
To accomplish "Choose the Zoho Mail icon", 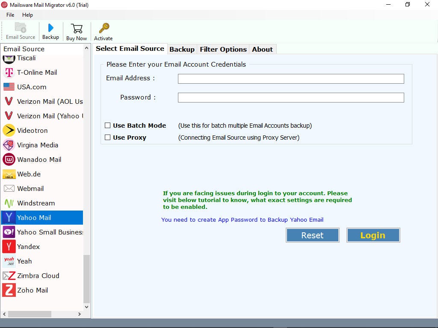I will pos(9,290).
